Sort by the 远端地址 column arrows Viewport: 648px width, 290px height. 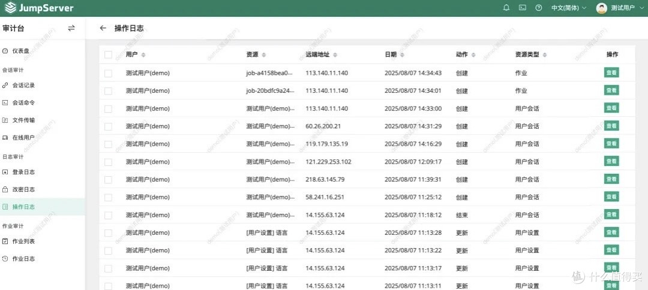click(335, 55)
